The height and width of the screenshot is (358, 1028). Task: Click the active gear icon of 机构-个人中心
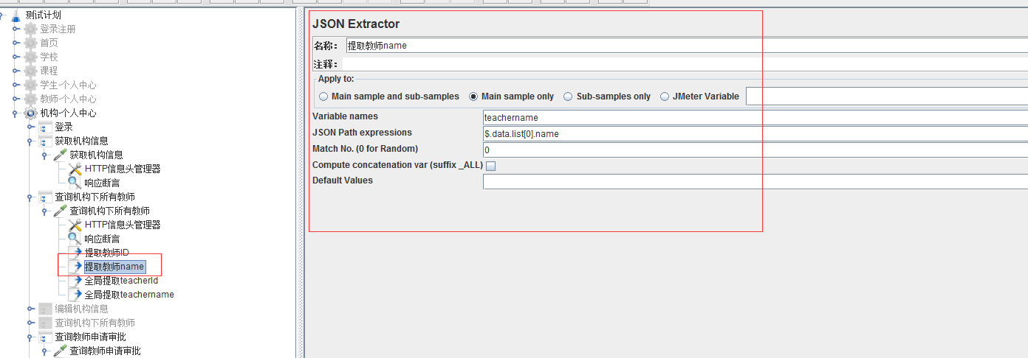30,113
